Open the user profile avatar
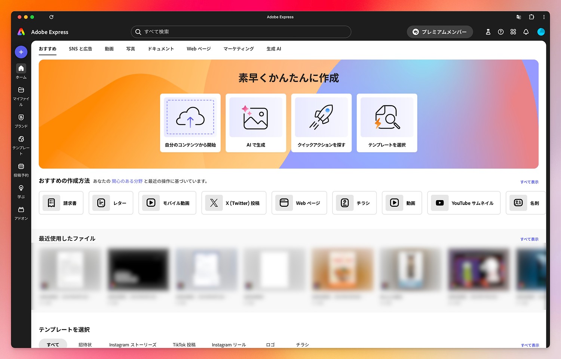The image size is (561, 359). coord(541,32)
